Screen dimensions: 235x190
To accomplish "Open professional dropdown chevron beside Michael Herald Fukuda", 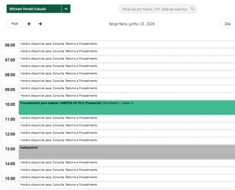I will click(66, 9).
